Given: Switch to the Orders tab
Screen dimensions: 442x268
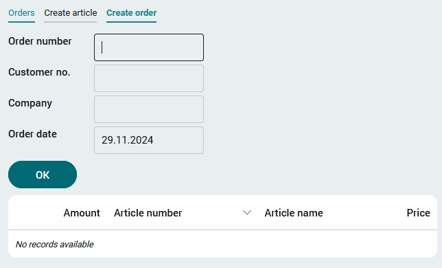Looking at the screenshot, I should [x=21, y=13].
